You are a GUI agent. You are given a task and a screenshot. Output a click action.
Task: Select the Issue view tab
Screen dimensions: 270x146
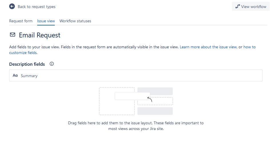point(46,21)
